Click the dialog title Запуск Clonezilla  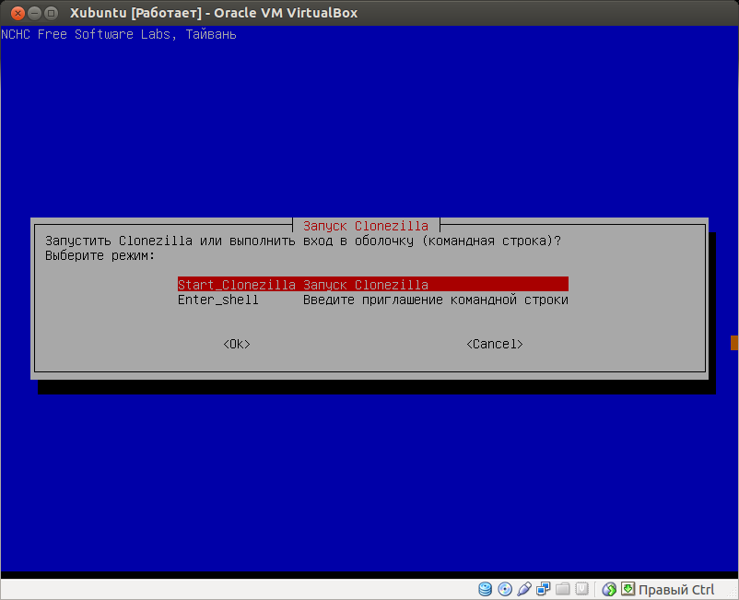(366, 226)
